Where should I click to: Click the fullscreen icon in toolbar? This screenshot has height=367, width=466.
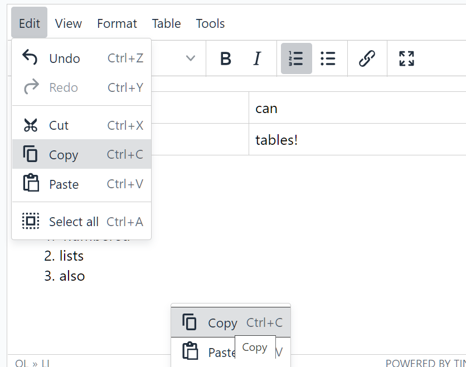coord(406,58)
